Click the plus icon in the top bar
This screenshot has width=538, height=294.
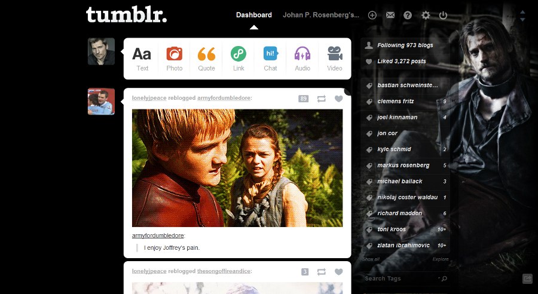tap(372, 15)
